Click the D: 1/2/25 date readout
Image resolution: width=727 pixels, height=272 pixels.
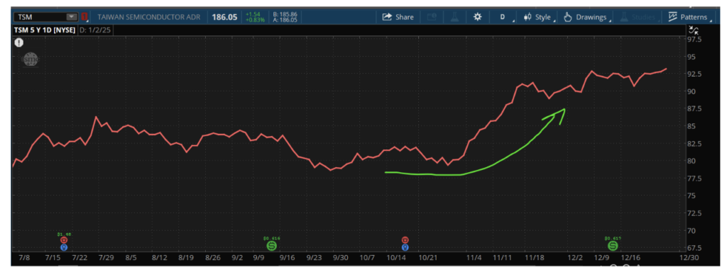pos(94,30)
